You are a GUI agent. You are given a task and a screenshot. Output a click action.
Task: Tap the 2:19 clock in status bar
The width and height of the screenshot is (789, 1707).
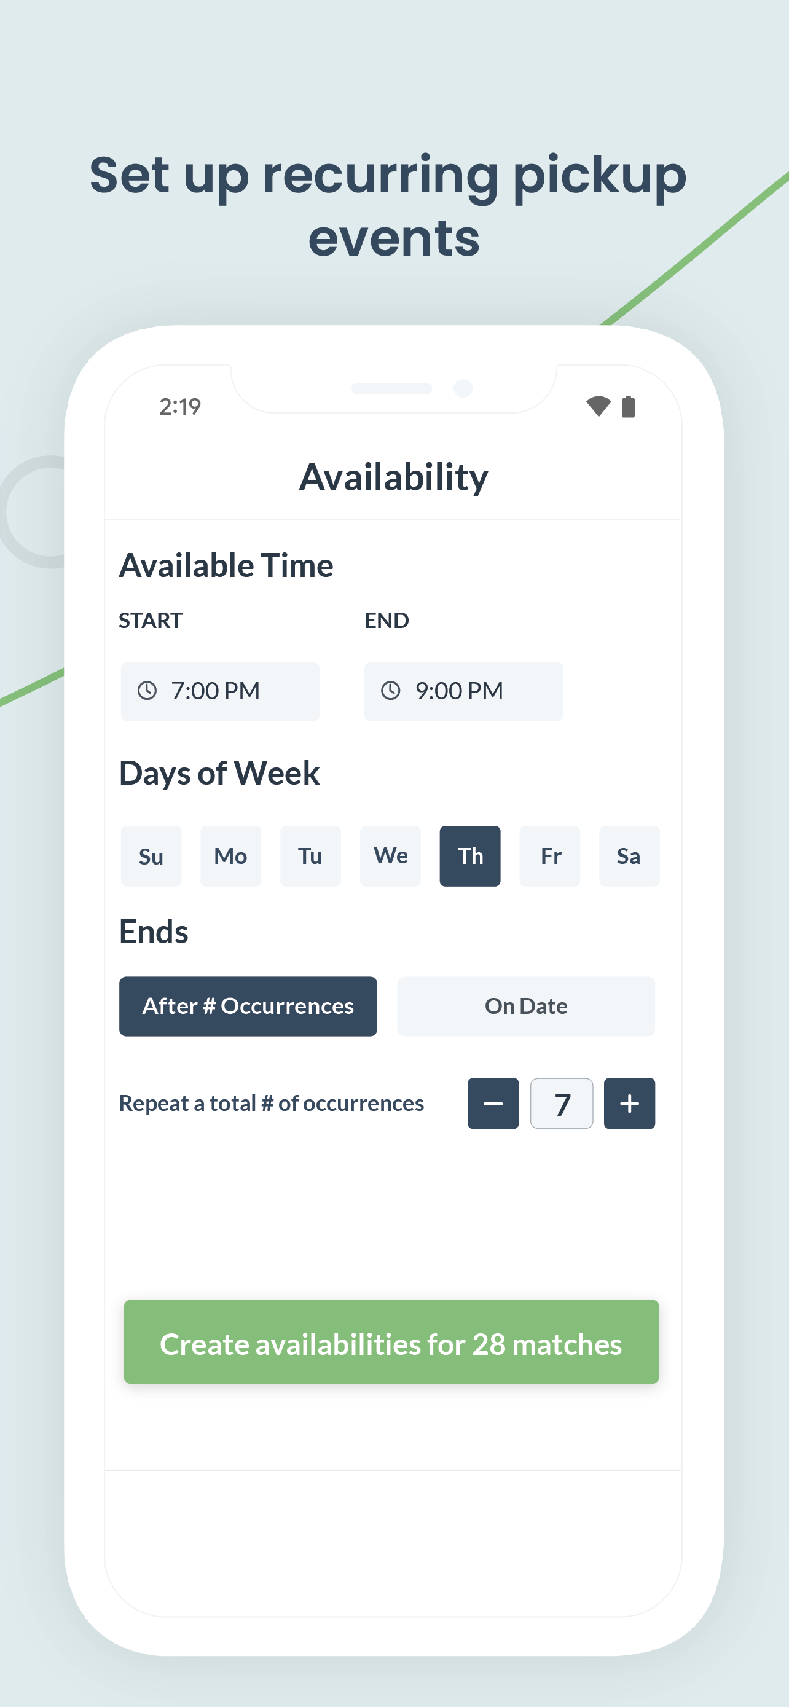tap(180, 407)
